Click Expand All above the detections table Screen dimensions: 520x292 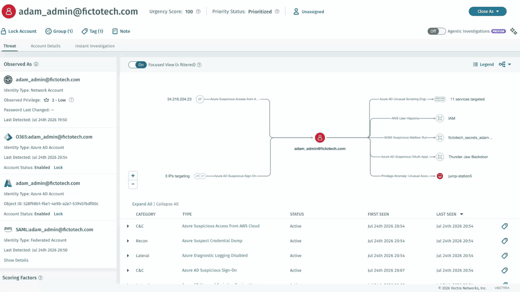[x=142, y=204]
